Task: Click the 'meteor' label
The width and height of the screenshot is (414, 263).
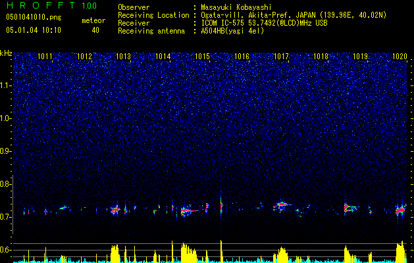Action: click(x=93, y=20)
